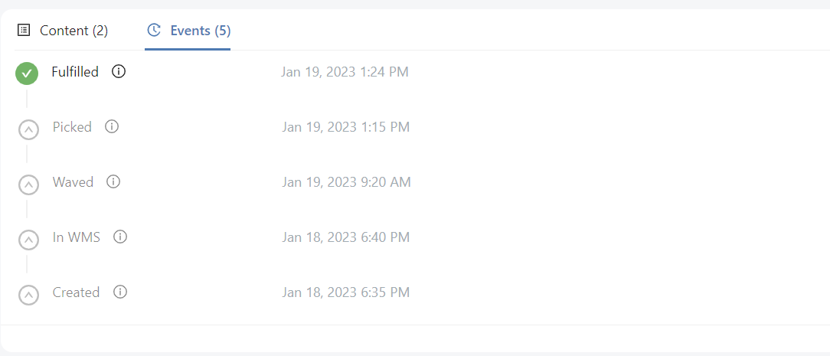The image size is (830, 356).
Task: Click the green Fulfilled checkmark icon
Action: coord(27,73)
